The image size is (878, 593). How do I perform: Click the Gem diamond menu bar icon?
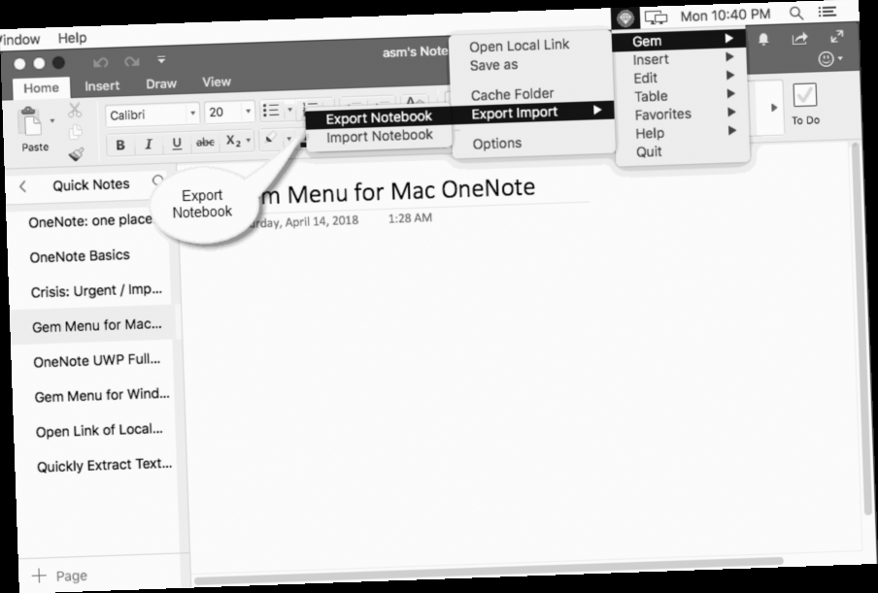tap(625, 18)
